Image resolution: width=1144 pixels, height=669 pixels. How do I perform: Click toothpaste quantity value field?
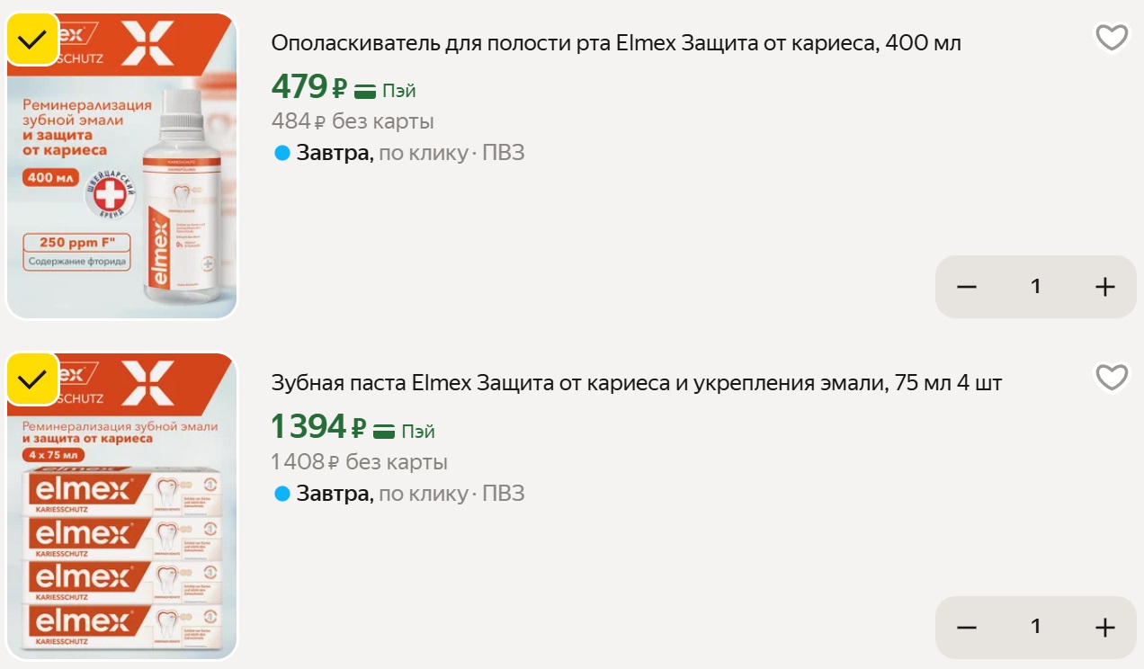coord(1035,627)
